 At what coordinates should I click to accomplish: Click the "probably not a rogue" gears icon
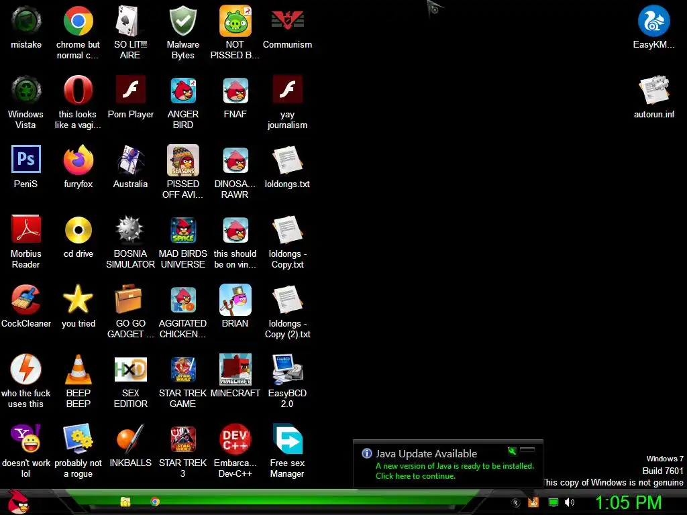point(78,439)
